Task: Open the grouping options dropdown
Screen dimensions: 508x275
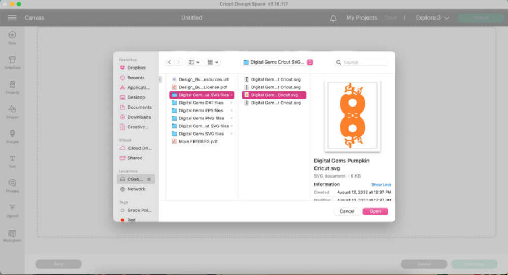Action: click(x=213, y=63)
